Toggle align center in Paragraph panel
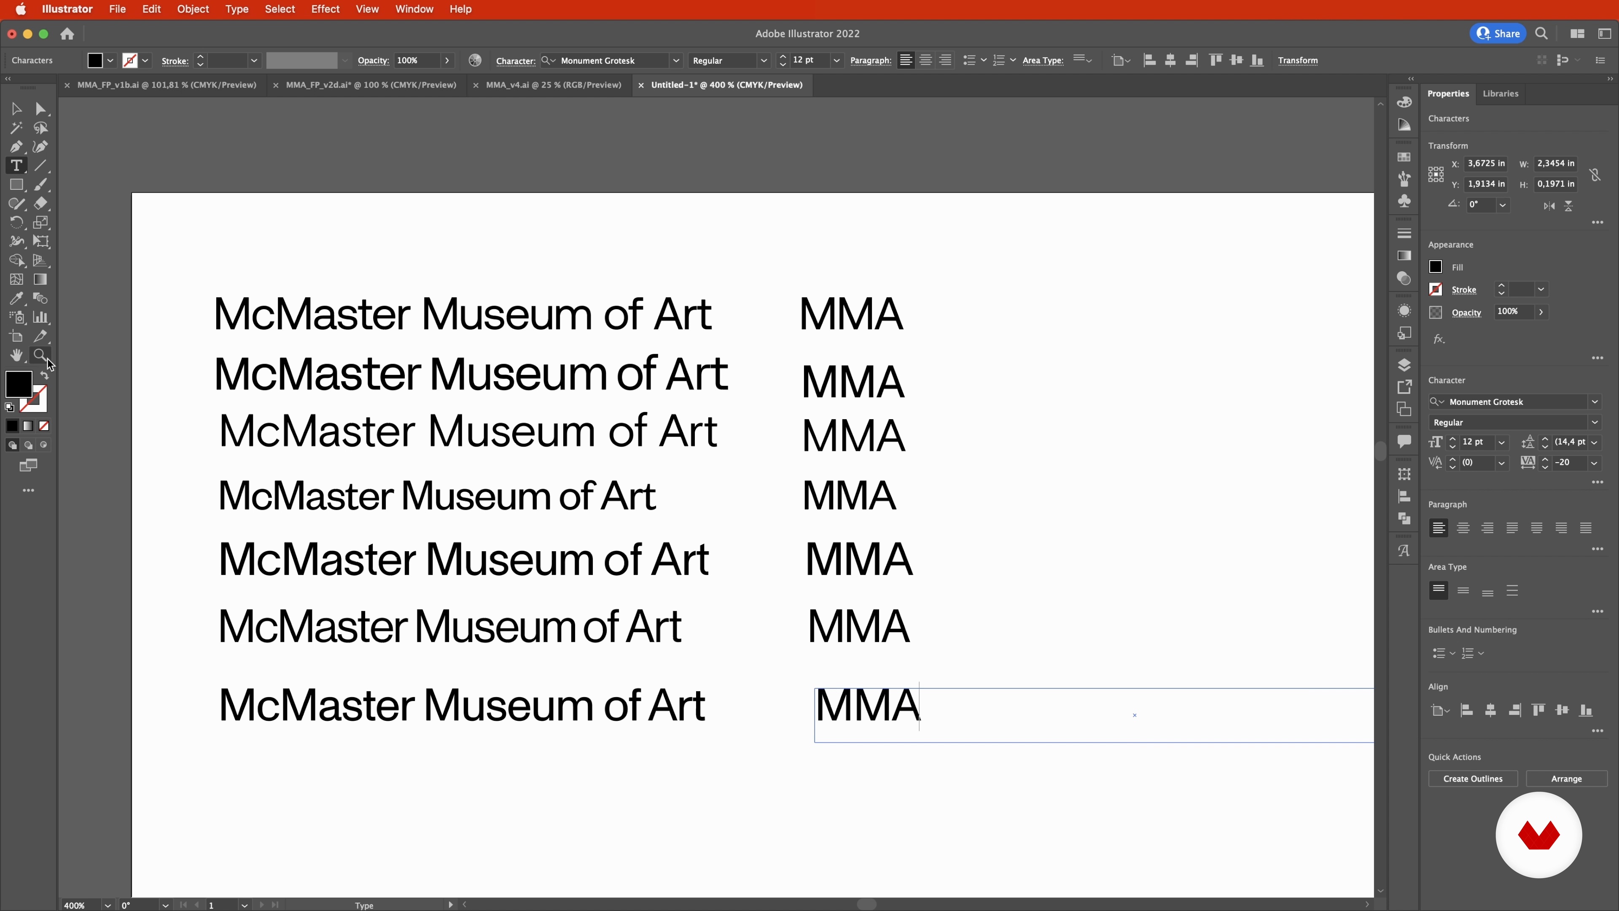The width and height of the screenshot is (1619, 911). pos(1463,528)
